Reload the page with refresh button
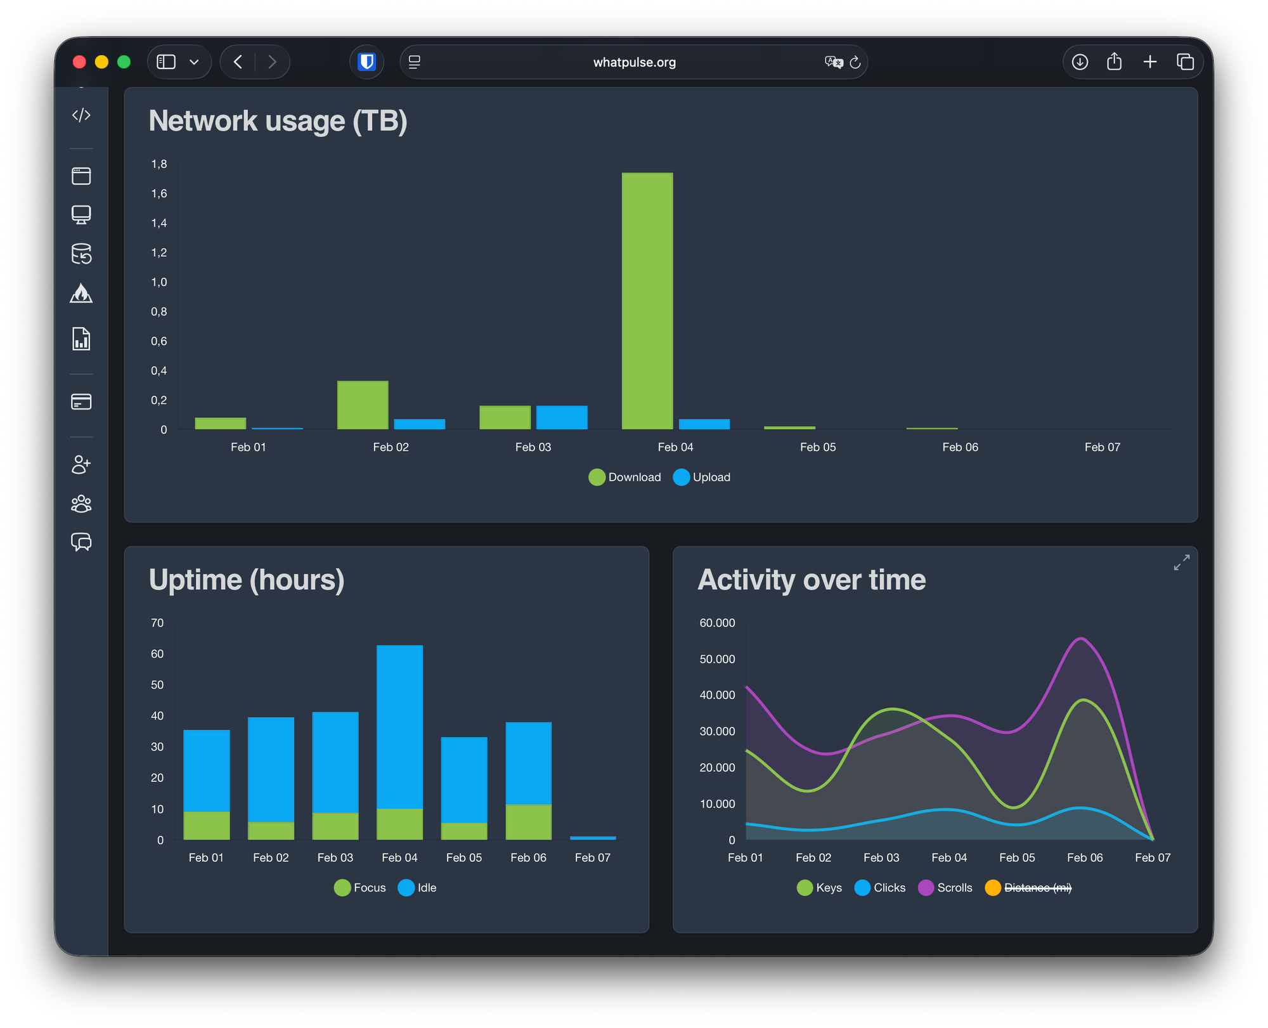Viewport: 1268px width, 1028px height. coord(855,62)
